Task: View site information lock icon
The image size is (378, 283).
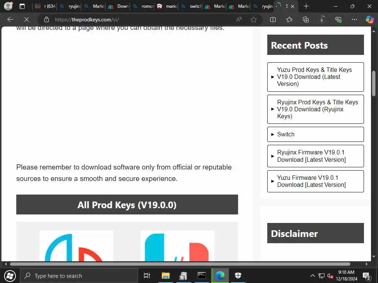Action: (47, 20)
